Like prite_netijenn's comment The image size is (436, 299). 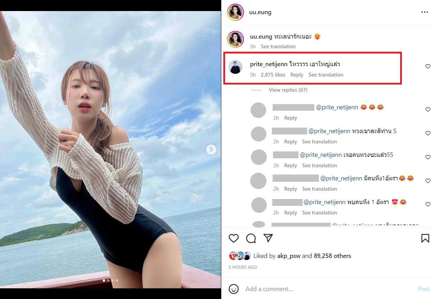point(428,67)
